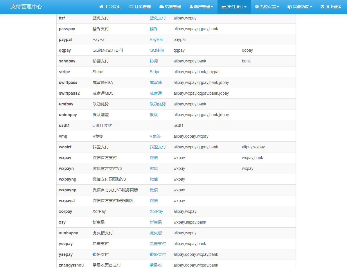This screenshot has width=347, height=268.
Task: Expand the 其他功能 dropdown caret
Action: pyautogui.click(x=311, y=7)
